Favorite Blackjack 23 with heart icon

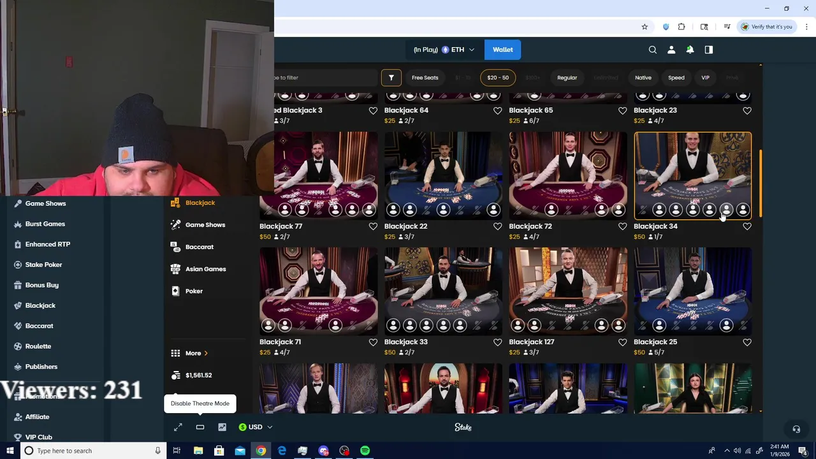(x=747, y=110)
